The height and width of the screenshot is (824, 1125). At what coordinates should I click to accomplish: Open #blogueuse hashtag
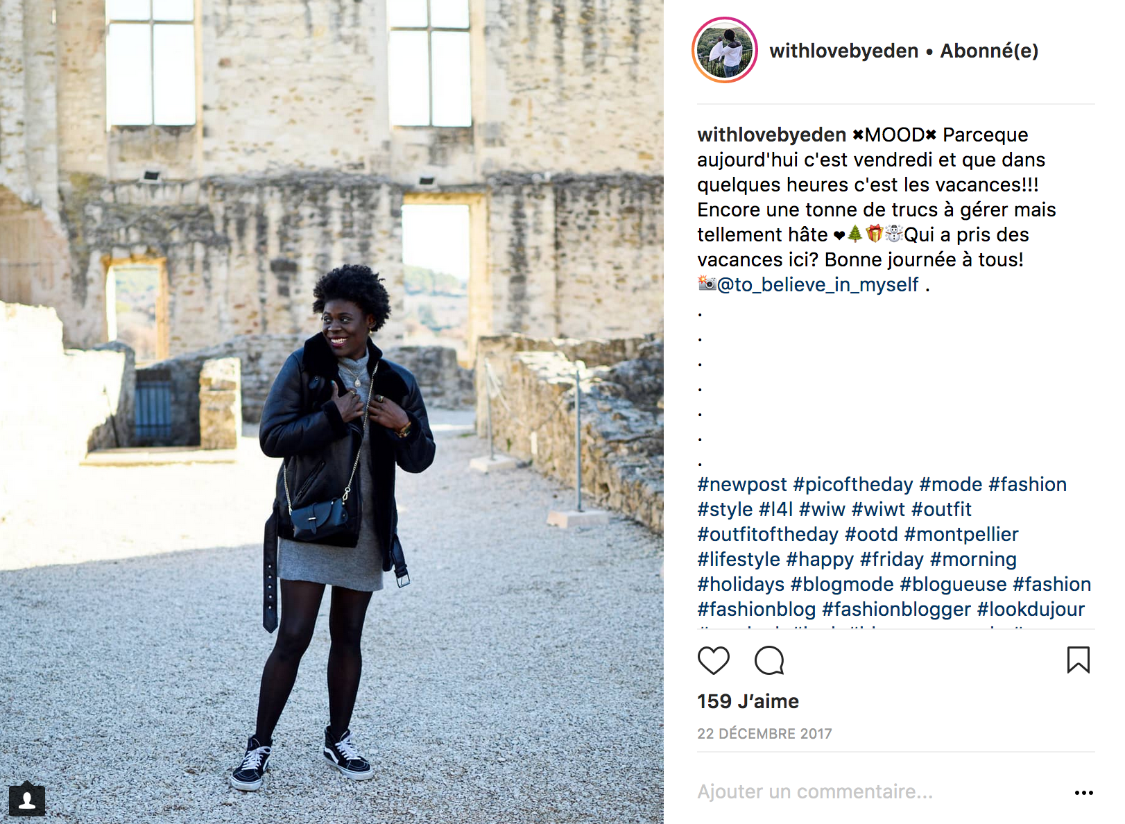pyautogui.click(x=953, y=584)
